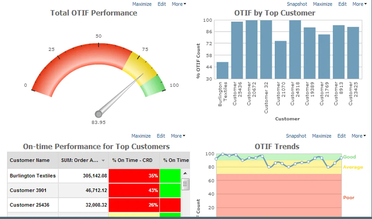Maximize the OTIF by Top Customer chart
The height and width of the screenshot is (219, 372).
point(323,4)
